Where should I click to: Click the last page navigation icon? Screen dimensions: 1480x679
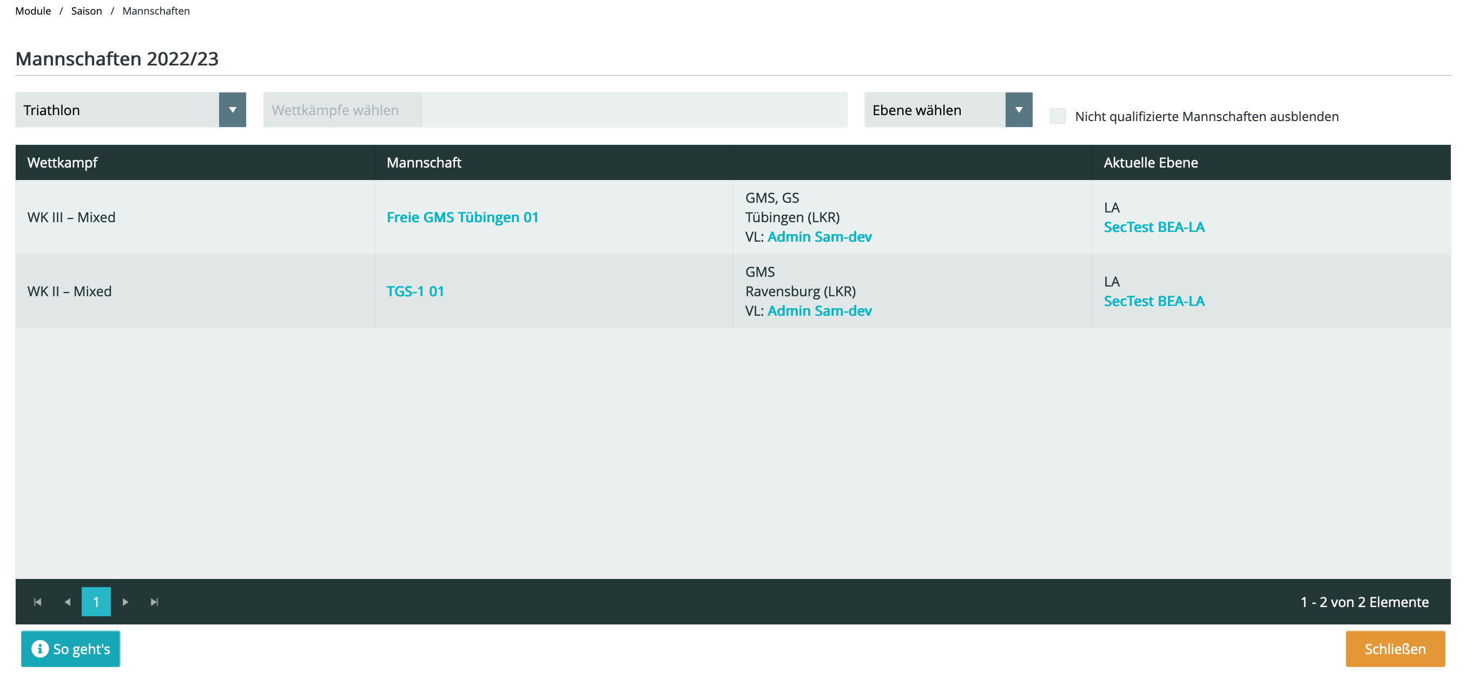(154, 602)
